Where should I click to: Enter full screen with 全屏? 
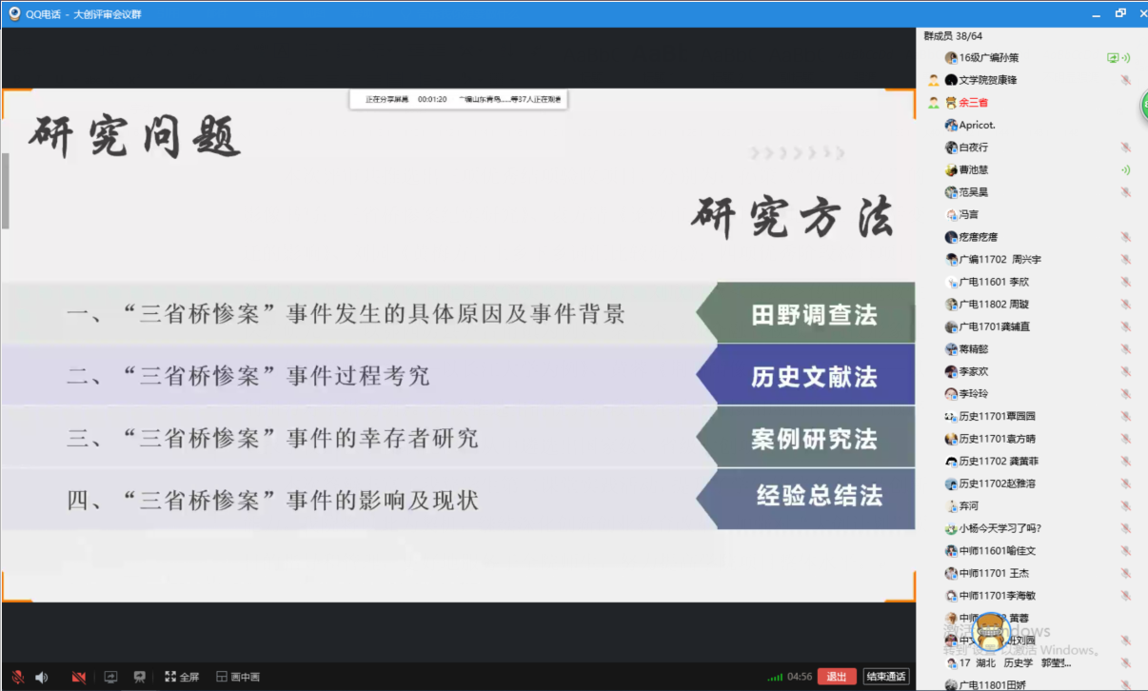[182, 677]
